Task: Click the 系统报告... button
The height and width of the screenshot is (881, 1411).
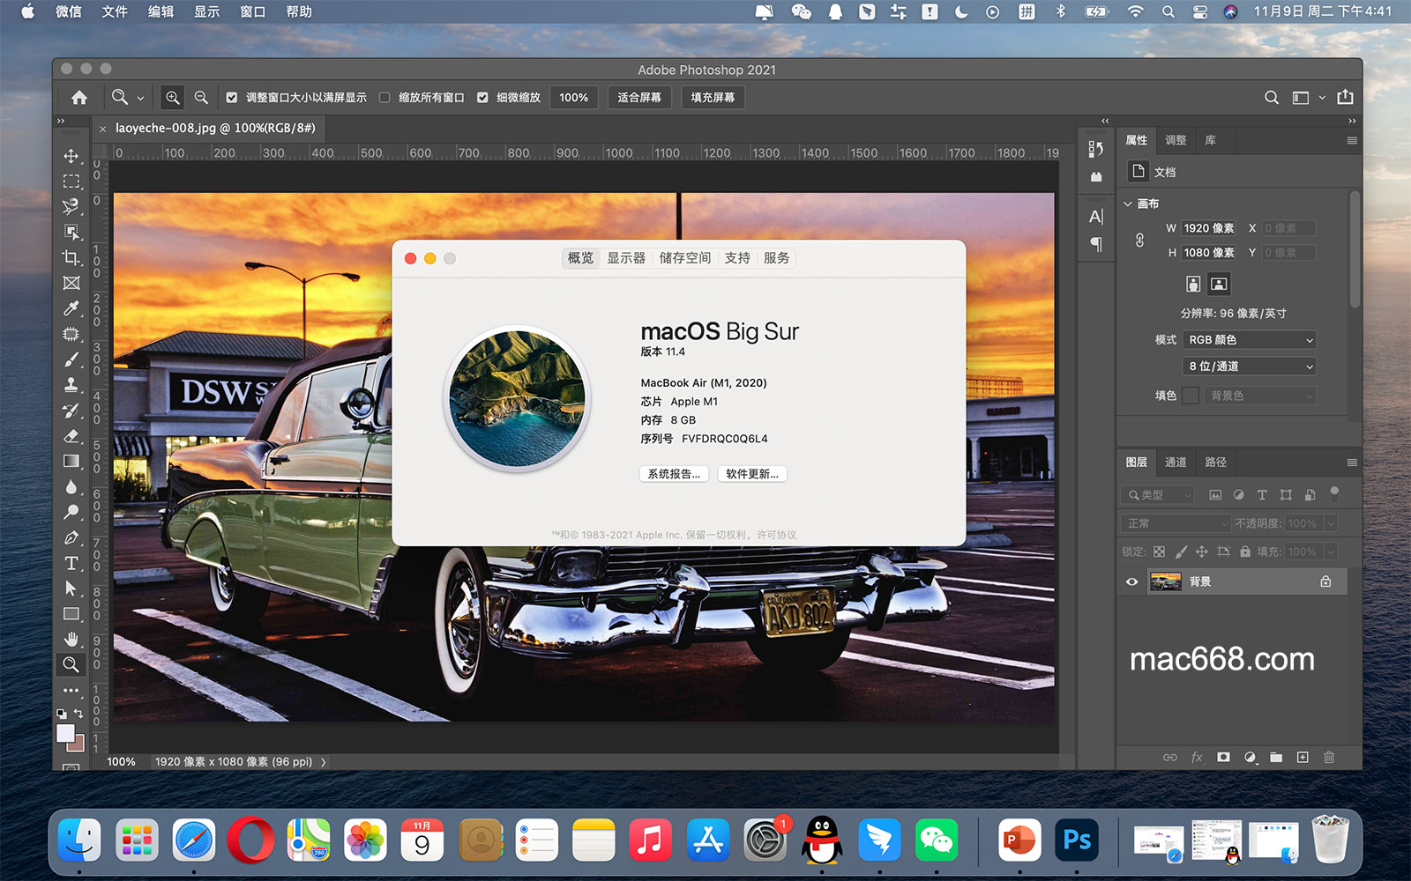Action: tap(674, 474)
